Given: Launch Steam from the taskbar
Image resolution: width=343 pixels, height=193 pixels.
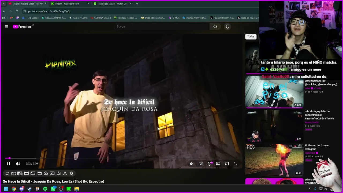Looking at the screenshot, I should click(29, 189).
